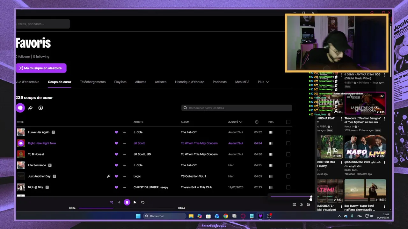Image resolution: width=408 pixels, height=229 pixels.
Task: Adjust the volume slider handle
Action: pyautogui.click(x=311, y=197)
